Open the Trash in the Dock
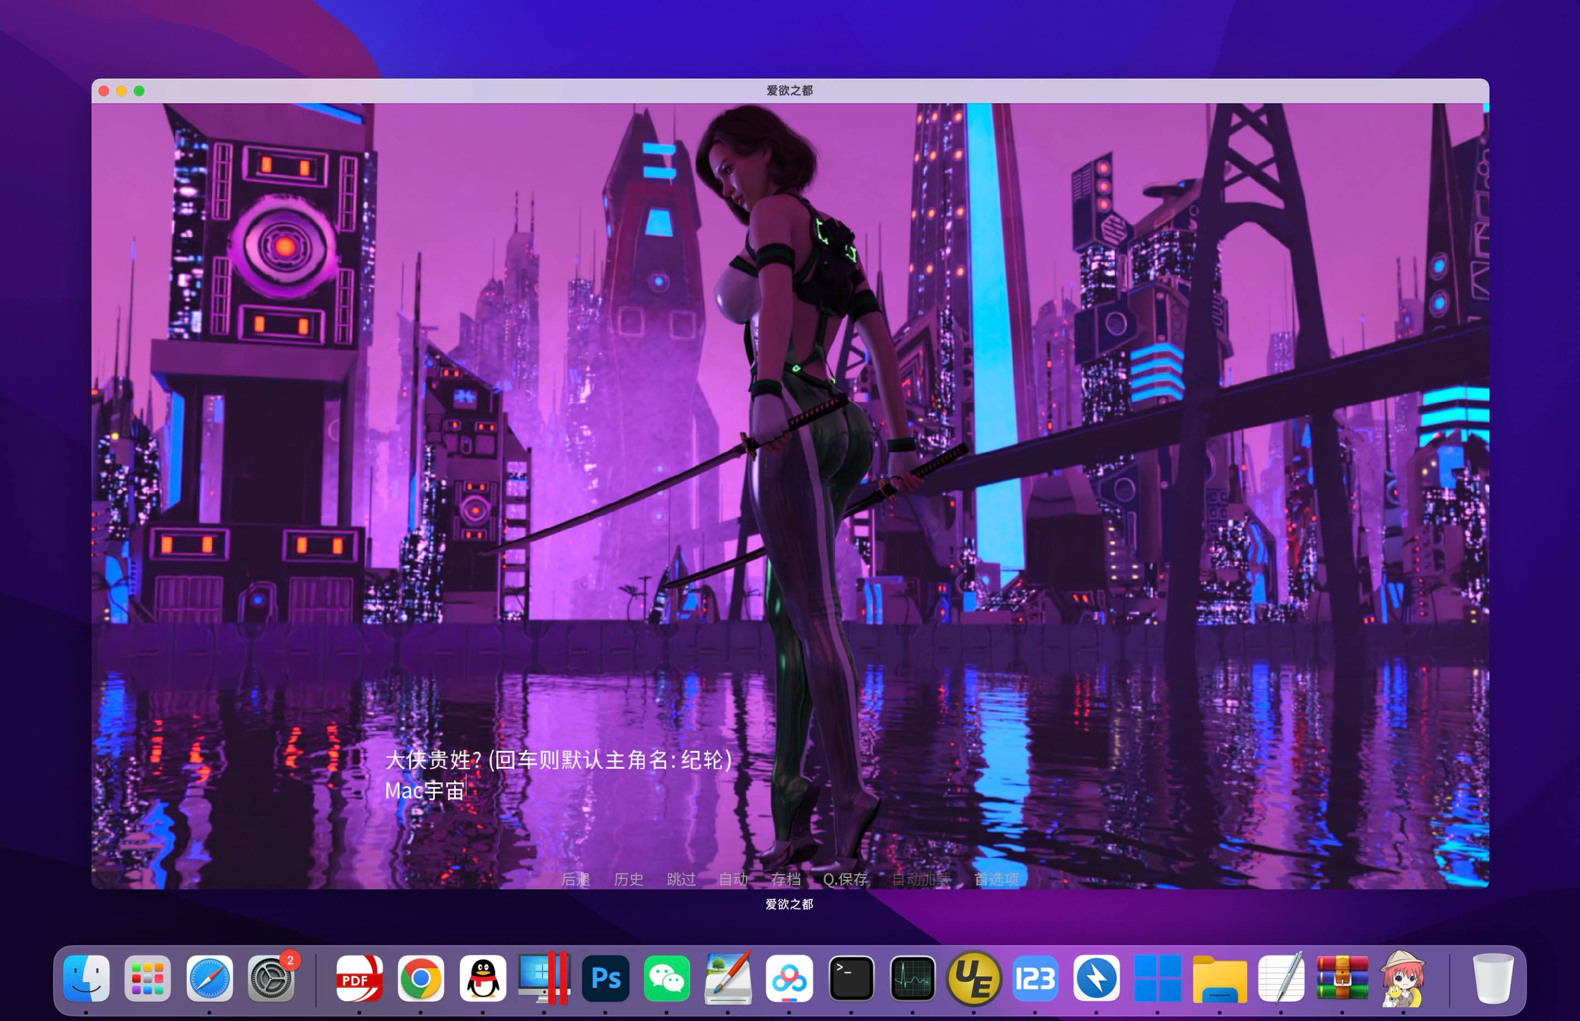 coord(1493,978)
